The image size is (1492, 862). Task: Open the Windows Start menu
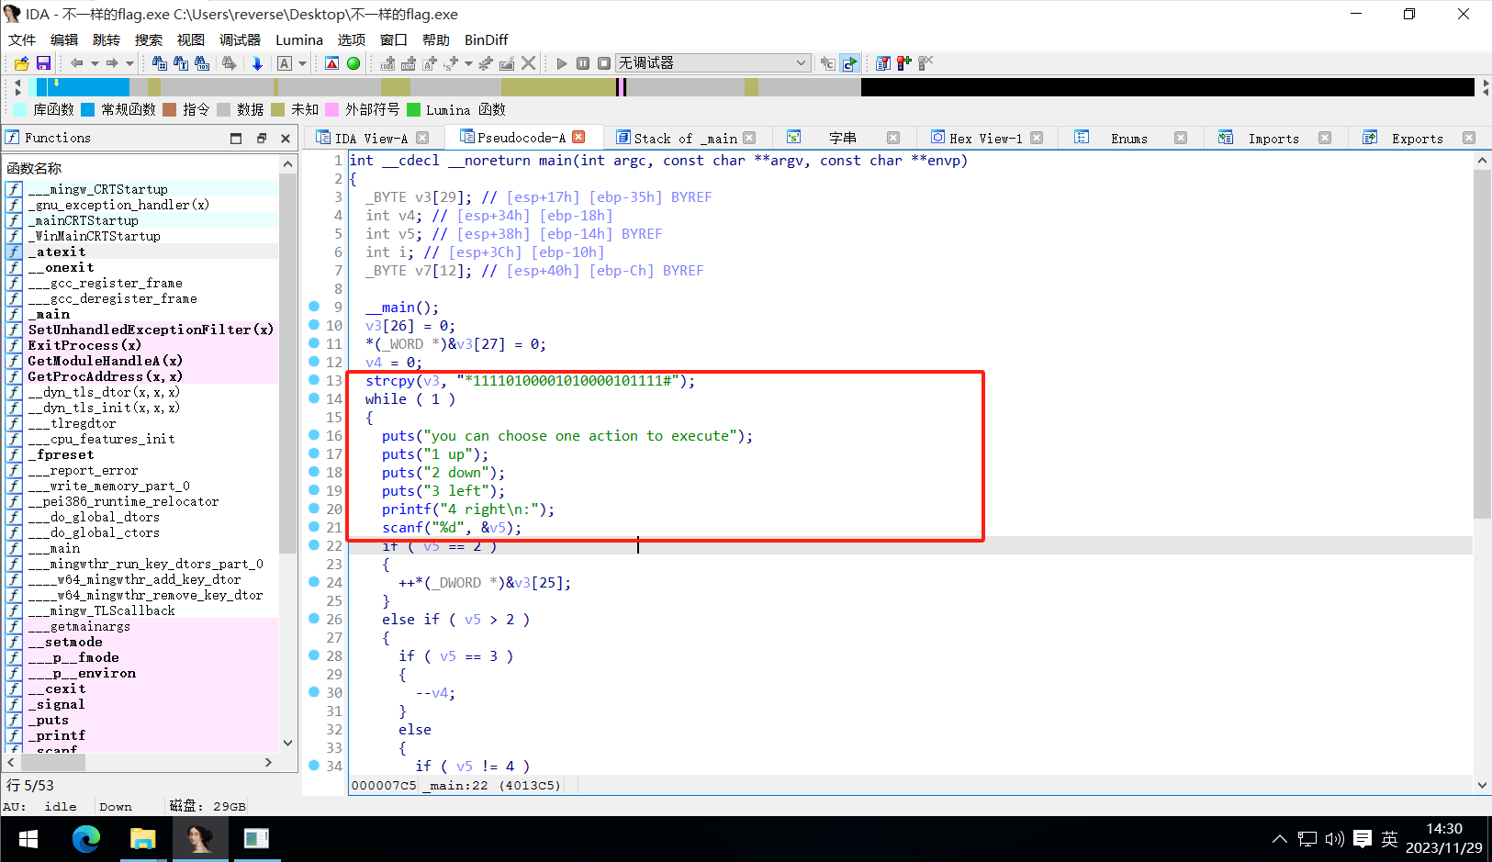(x=28, y=839)
